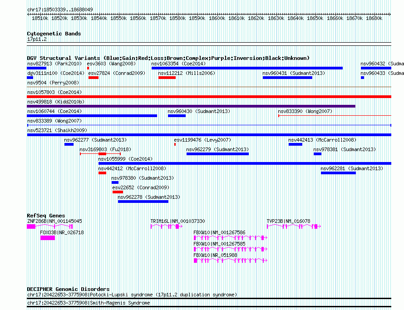Select nsv112212 (Mills2006) variant label
This screenshot has width=404, height=310.
coord(187,73)
